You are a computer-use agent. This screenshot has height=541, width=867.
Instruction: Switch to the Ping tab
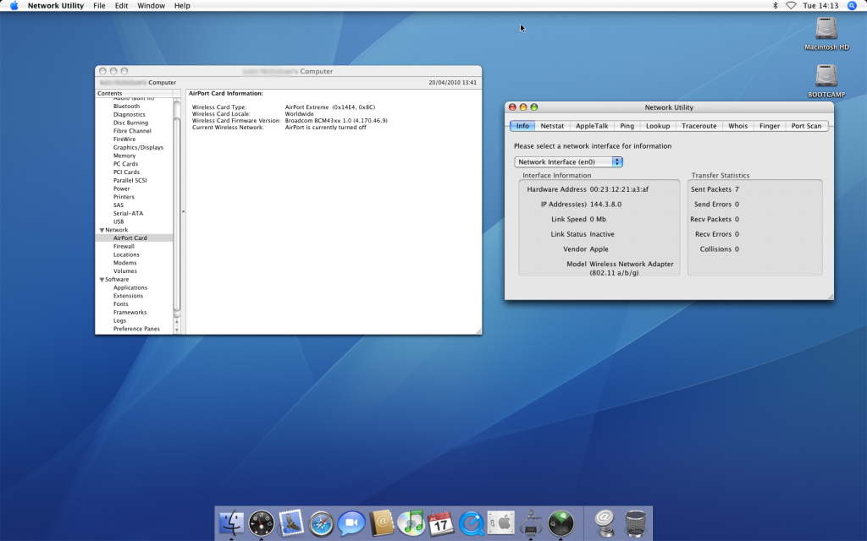627,126
